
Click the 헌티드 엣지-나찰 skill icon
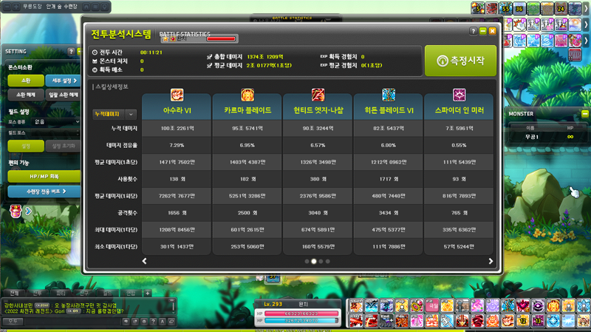coord(318,95)
